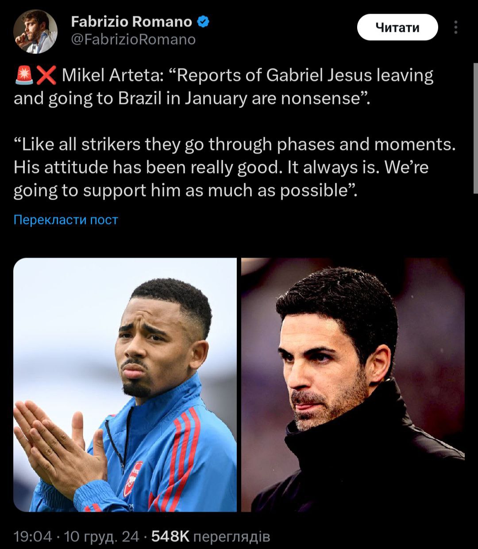The image size is (478, 549).
Task: Open the left photo of player clapping
Action: click(125, 384)
